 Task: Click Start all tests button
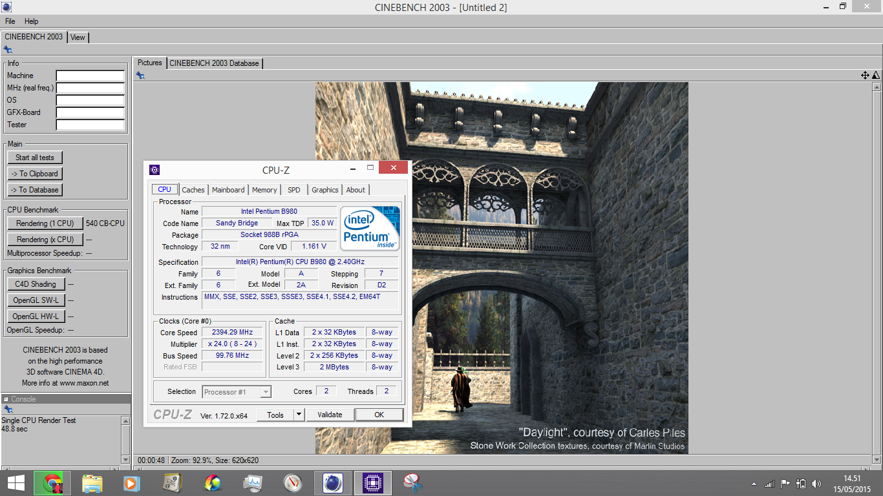(35, 158)
